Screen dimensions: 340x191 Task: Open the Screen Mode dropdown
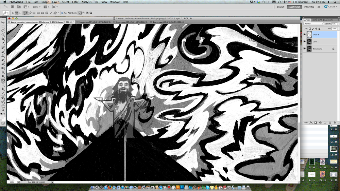tap(55, 7)
